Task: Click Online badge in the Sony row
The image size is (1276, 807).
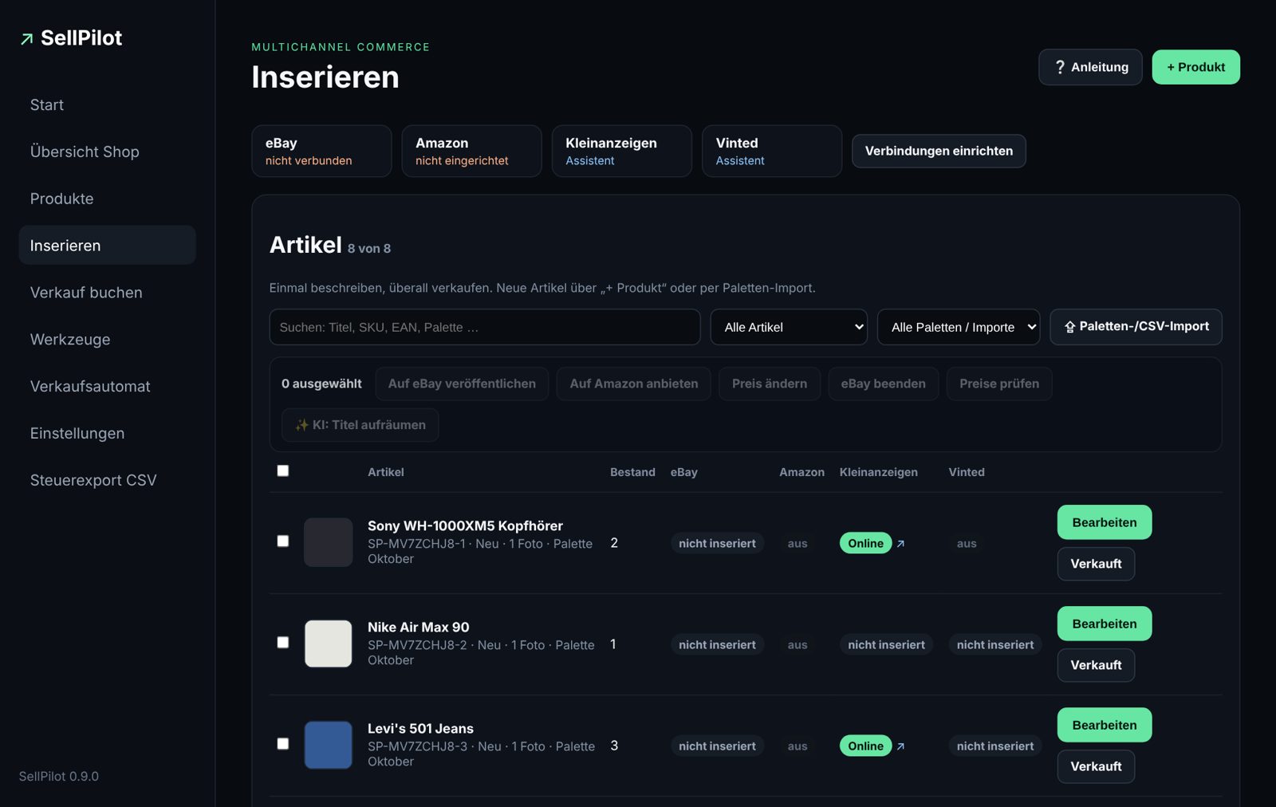Action: 865,543
